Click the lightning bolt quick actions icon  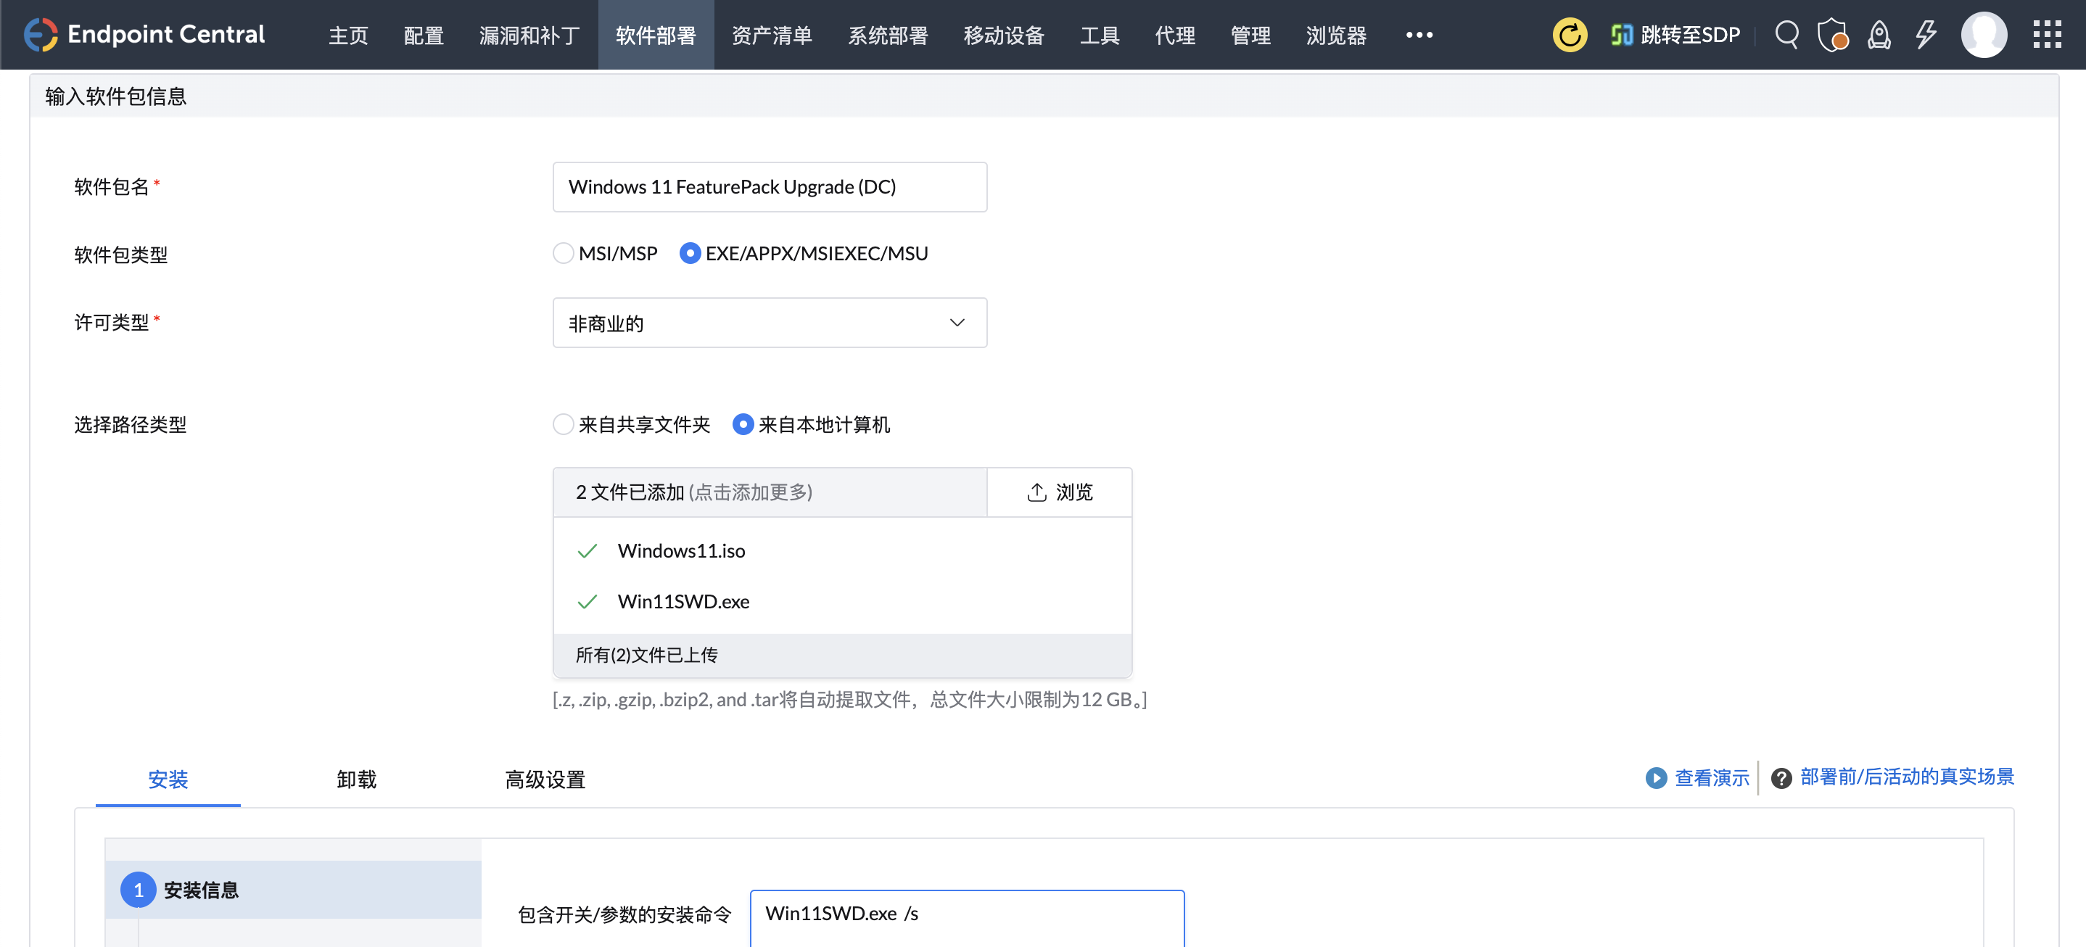click(x=1926, y=35)
